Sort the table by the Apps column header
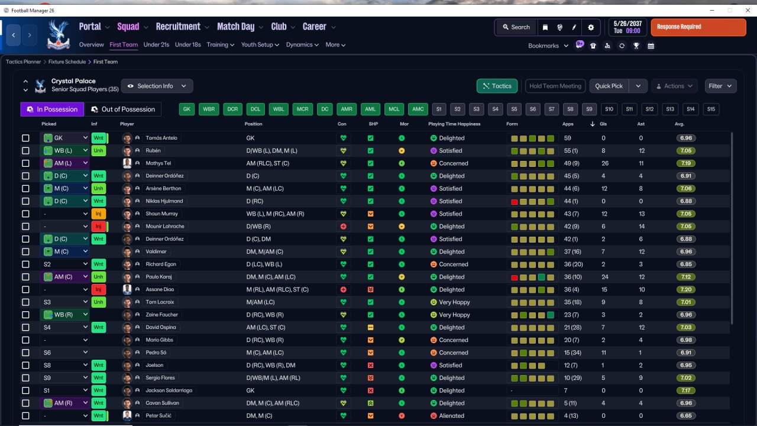 pos(568,124)
